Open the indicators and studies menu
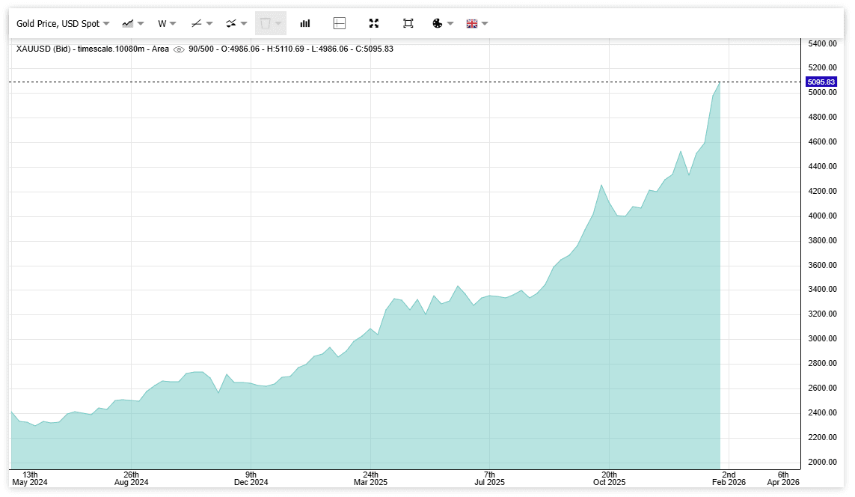This screenshot has width=855, height=497. pyautogui.click(x=232, y=23)
